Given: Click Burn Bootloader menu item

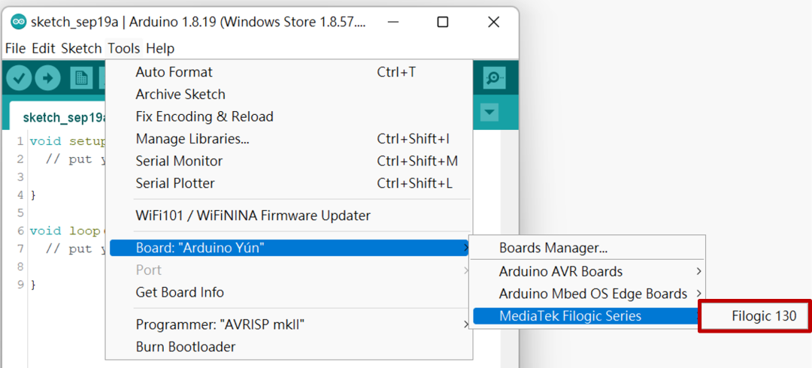Looking at the screenshot, I should [x=185, y=347].
